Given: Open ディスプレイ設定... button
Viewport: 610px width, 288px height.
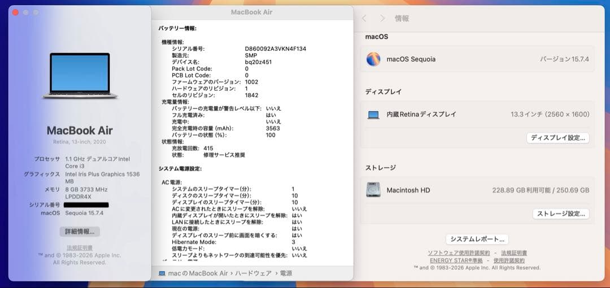Looking at the screenshot, I should [x=558, y=138].
